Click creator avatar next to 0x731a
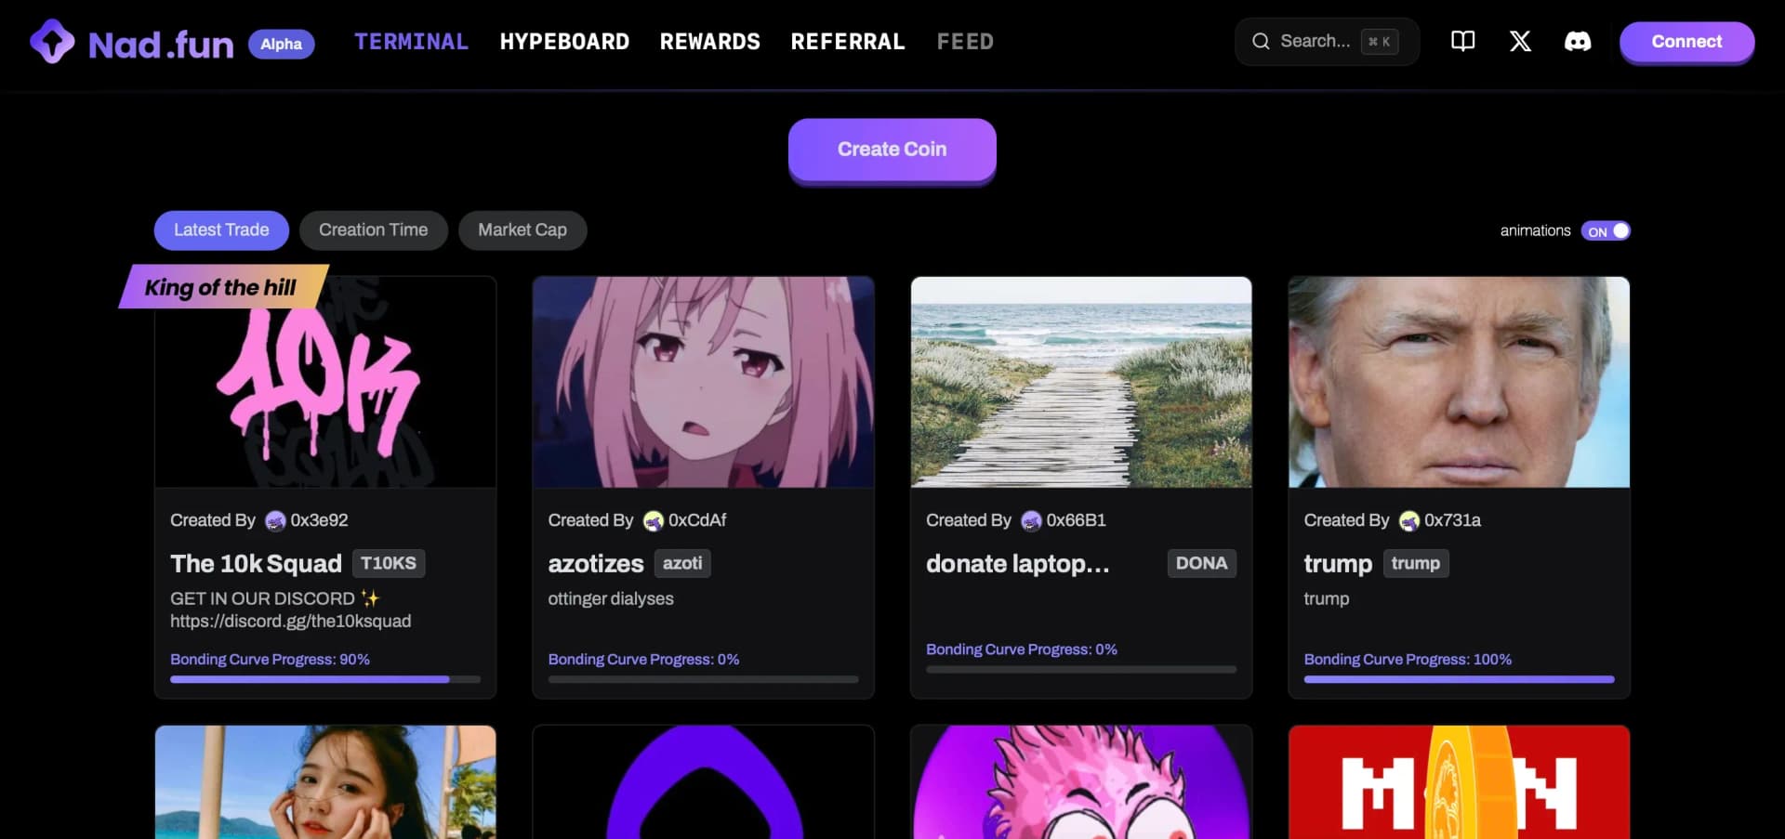Image resolution: width=1785 pixels, height=839 pixels. coord(1409,521)
